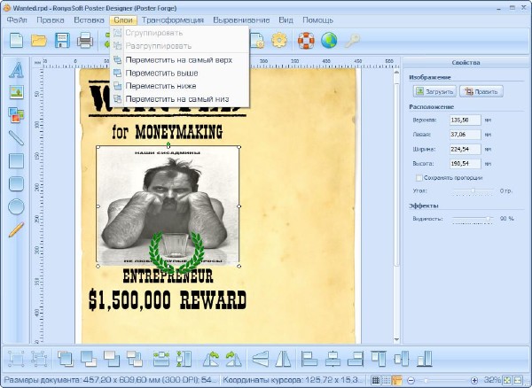Click the 'Загрузить' image button
The width and height of the screenshot is (532, 388).
click(434, 91)
